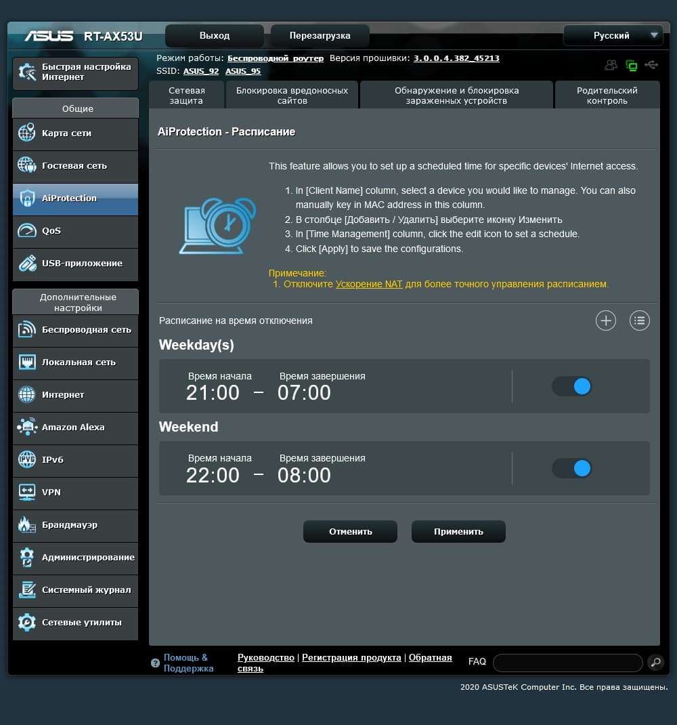Screen dimensions: 677x725
Task: Click the FAQ search magnifier icon
Action: 656,662
